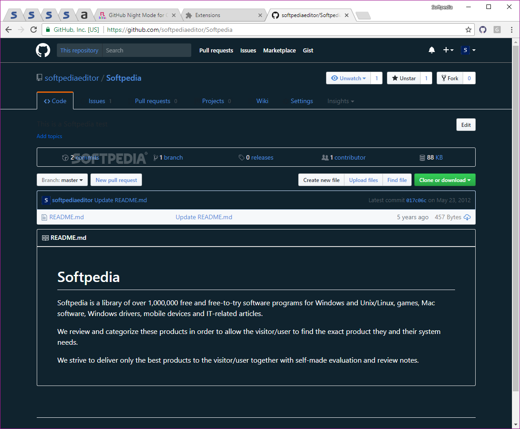Click the book icon in README.md header
520x429 pixels.
[x=45, y=238]
